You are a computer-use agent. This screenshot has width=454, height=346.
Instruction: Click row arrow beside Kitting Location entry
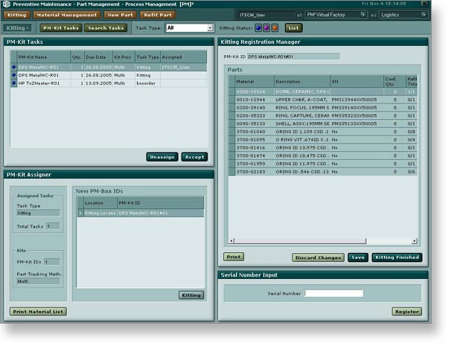pos(80,213)
